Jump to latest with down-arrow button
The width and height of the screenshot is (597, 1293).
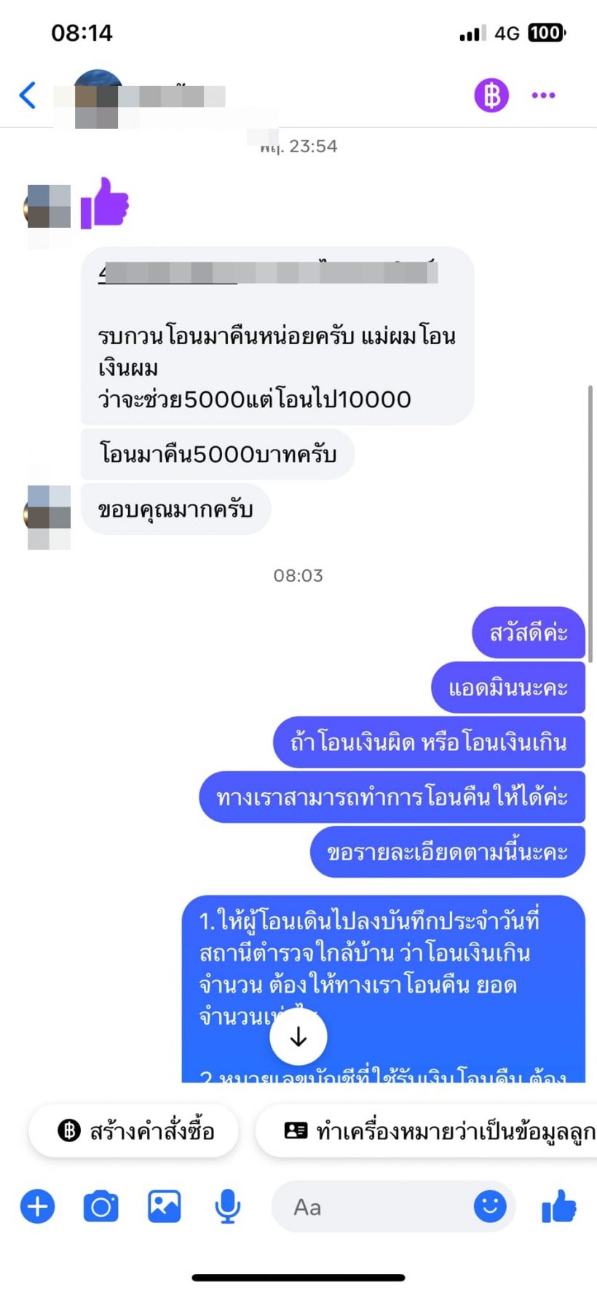point(298,1036)
